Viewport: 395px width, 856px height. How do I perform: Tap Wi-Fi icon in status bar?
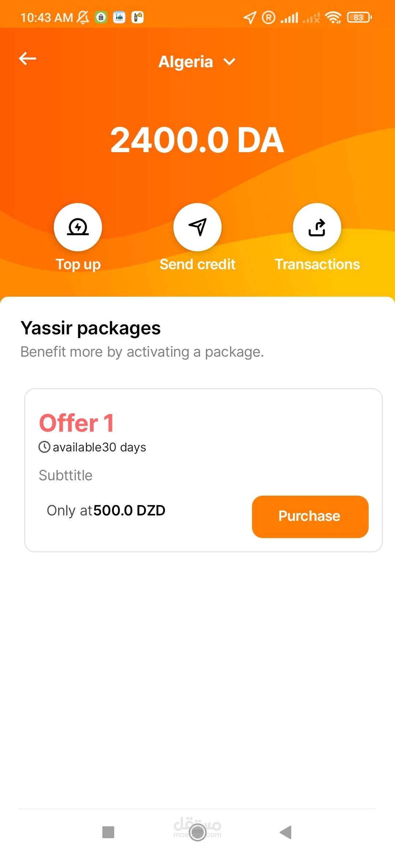333,17
